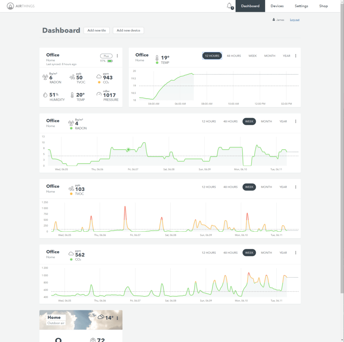Click the humidity droplet icon

point(45,95)
